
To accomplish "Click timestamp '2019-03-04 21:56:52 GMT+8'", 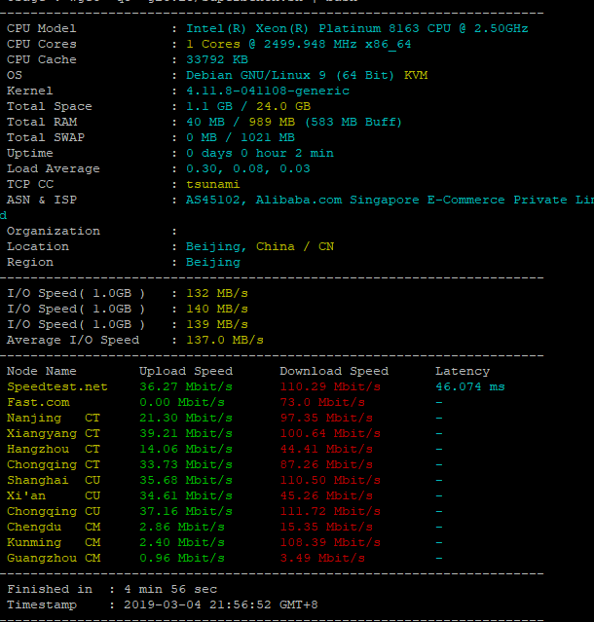I will pyautogui.click(x=221, y=604).
